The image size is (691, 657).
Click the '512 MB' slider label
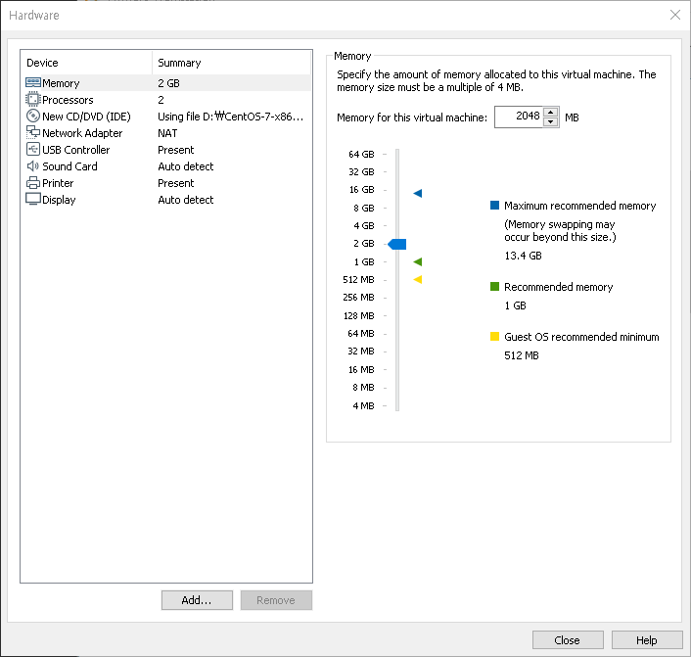pos(358,280)
